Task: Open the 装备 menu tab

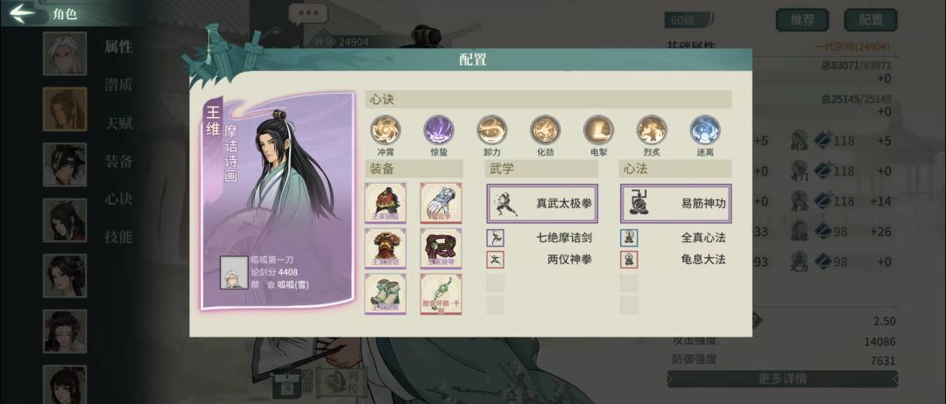Action: click(119, 162)
